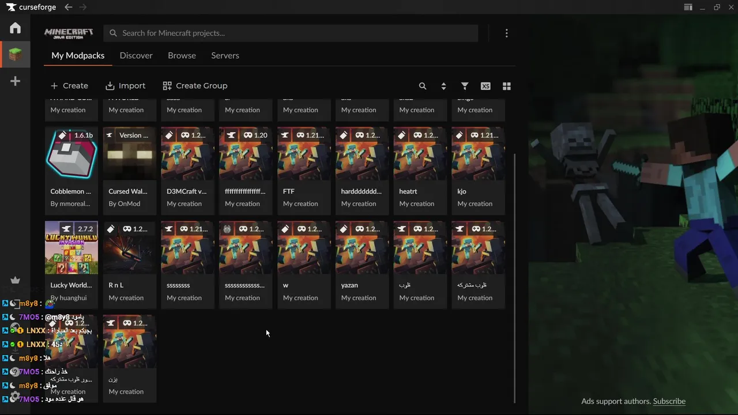
Task: Open the yazan modpack card
Action: point(362,265)
